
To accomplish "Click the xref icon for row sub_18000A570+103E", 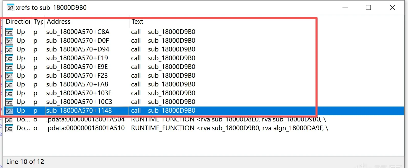I will [9, 93].
